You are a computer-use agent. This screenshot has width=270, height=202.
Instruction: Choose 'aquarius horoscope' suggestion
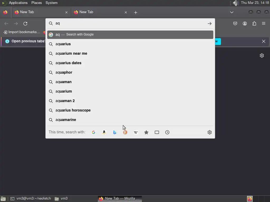click(130, 110)
